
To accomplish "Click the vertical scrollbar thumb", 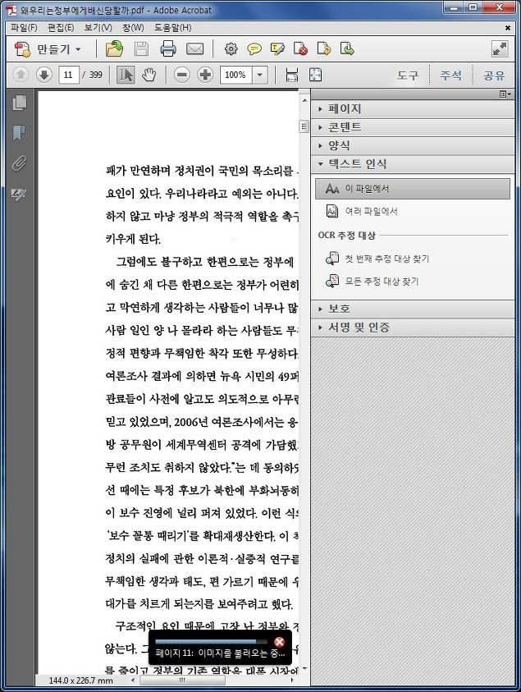I will coord(304,126).
